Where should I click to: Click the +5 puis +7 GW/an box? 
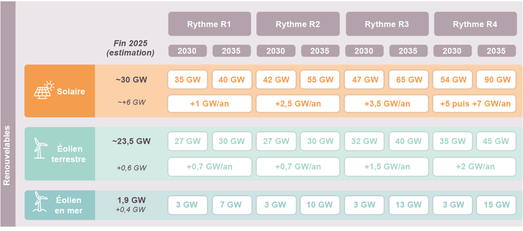coord(474,104)
